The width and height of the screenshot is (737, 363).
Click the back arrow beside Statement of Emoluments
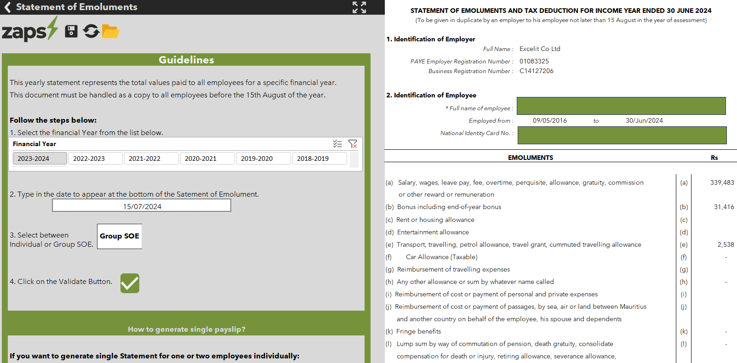pyautogui.click(x=7, y=7)
